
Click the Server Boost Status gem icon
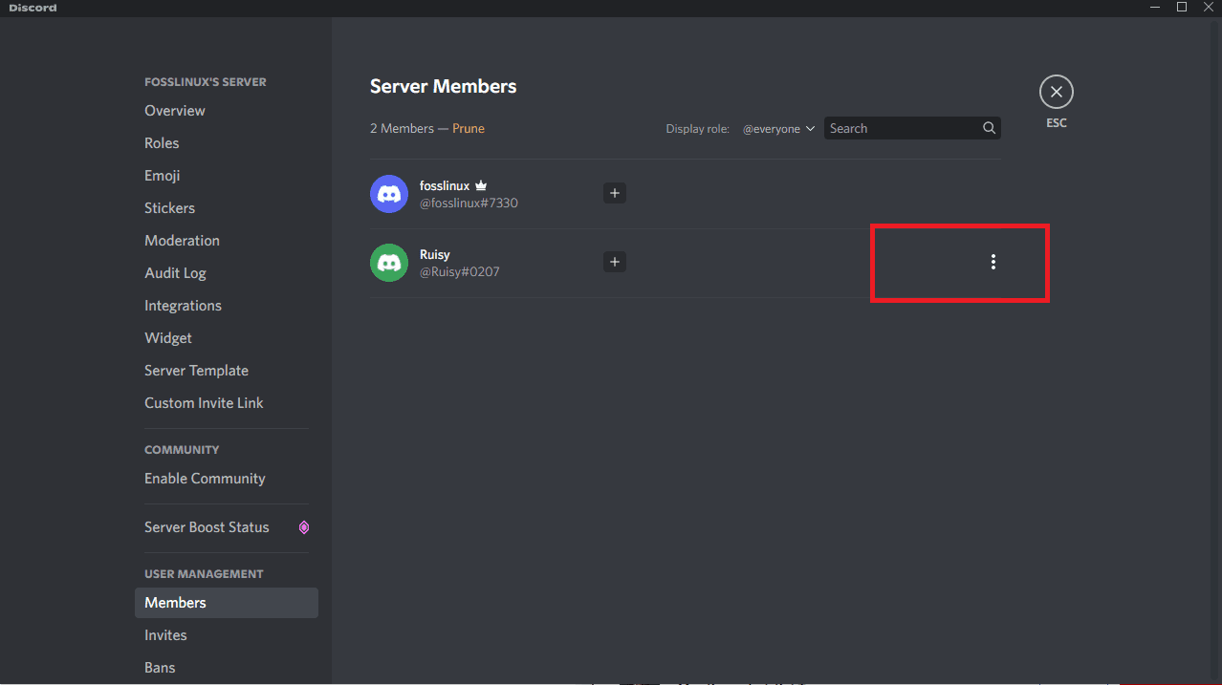tap(304, 527)
